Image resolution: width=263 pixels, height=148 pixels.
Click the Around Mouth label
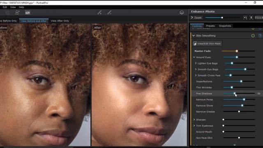pyautogui.click(x=204, y=132)
